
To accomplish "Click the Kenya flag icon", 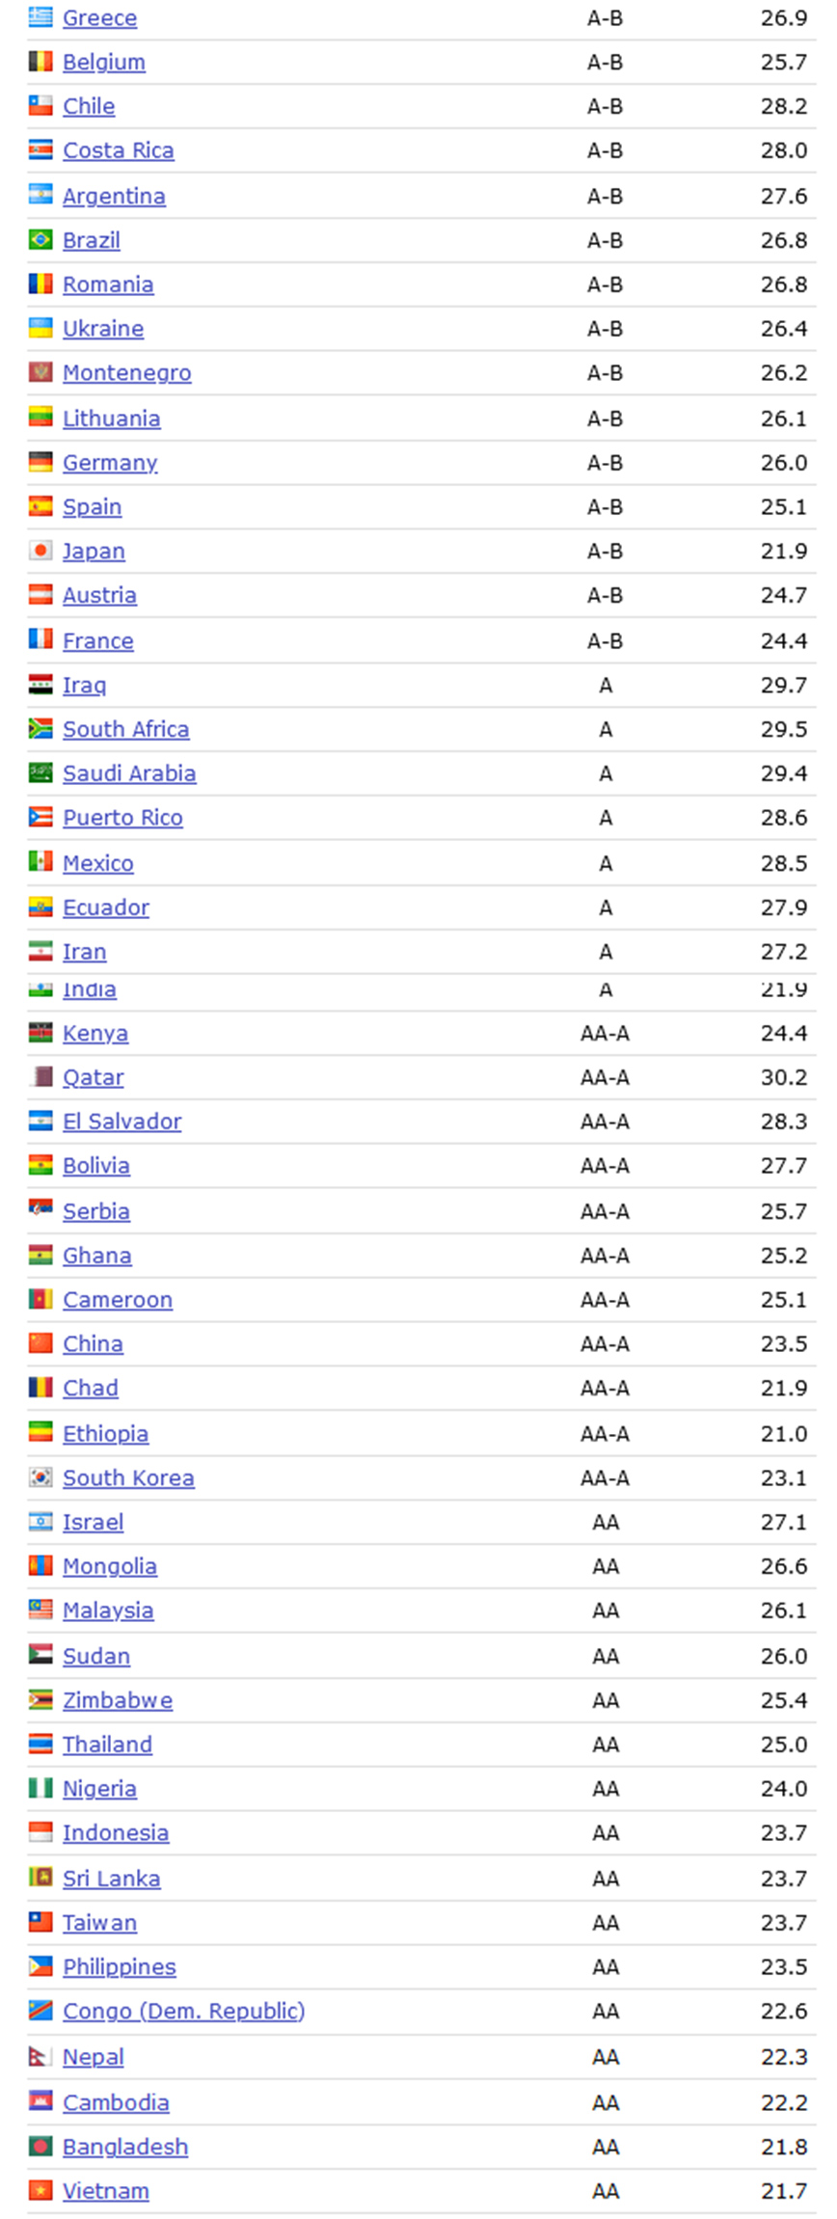I will 40,1033.
